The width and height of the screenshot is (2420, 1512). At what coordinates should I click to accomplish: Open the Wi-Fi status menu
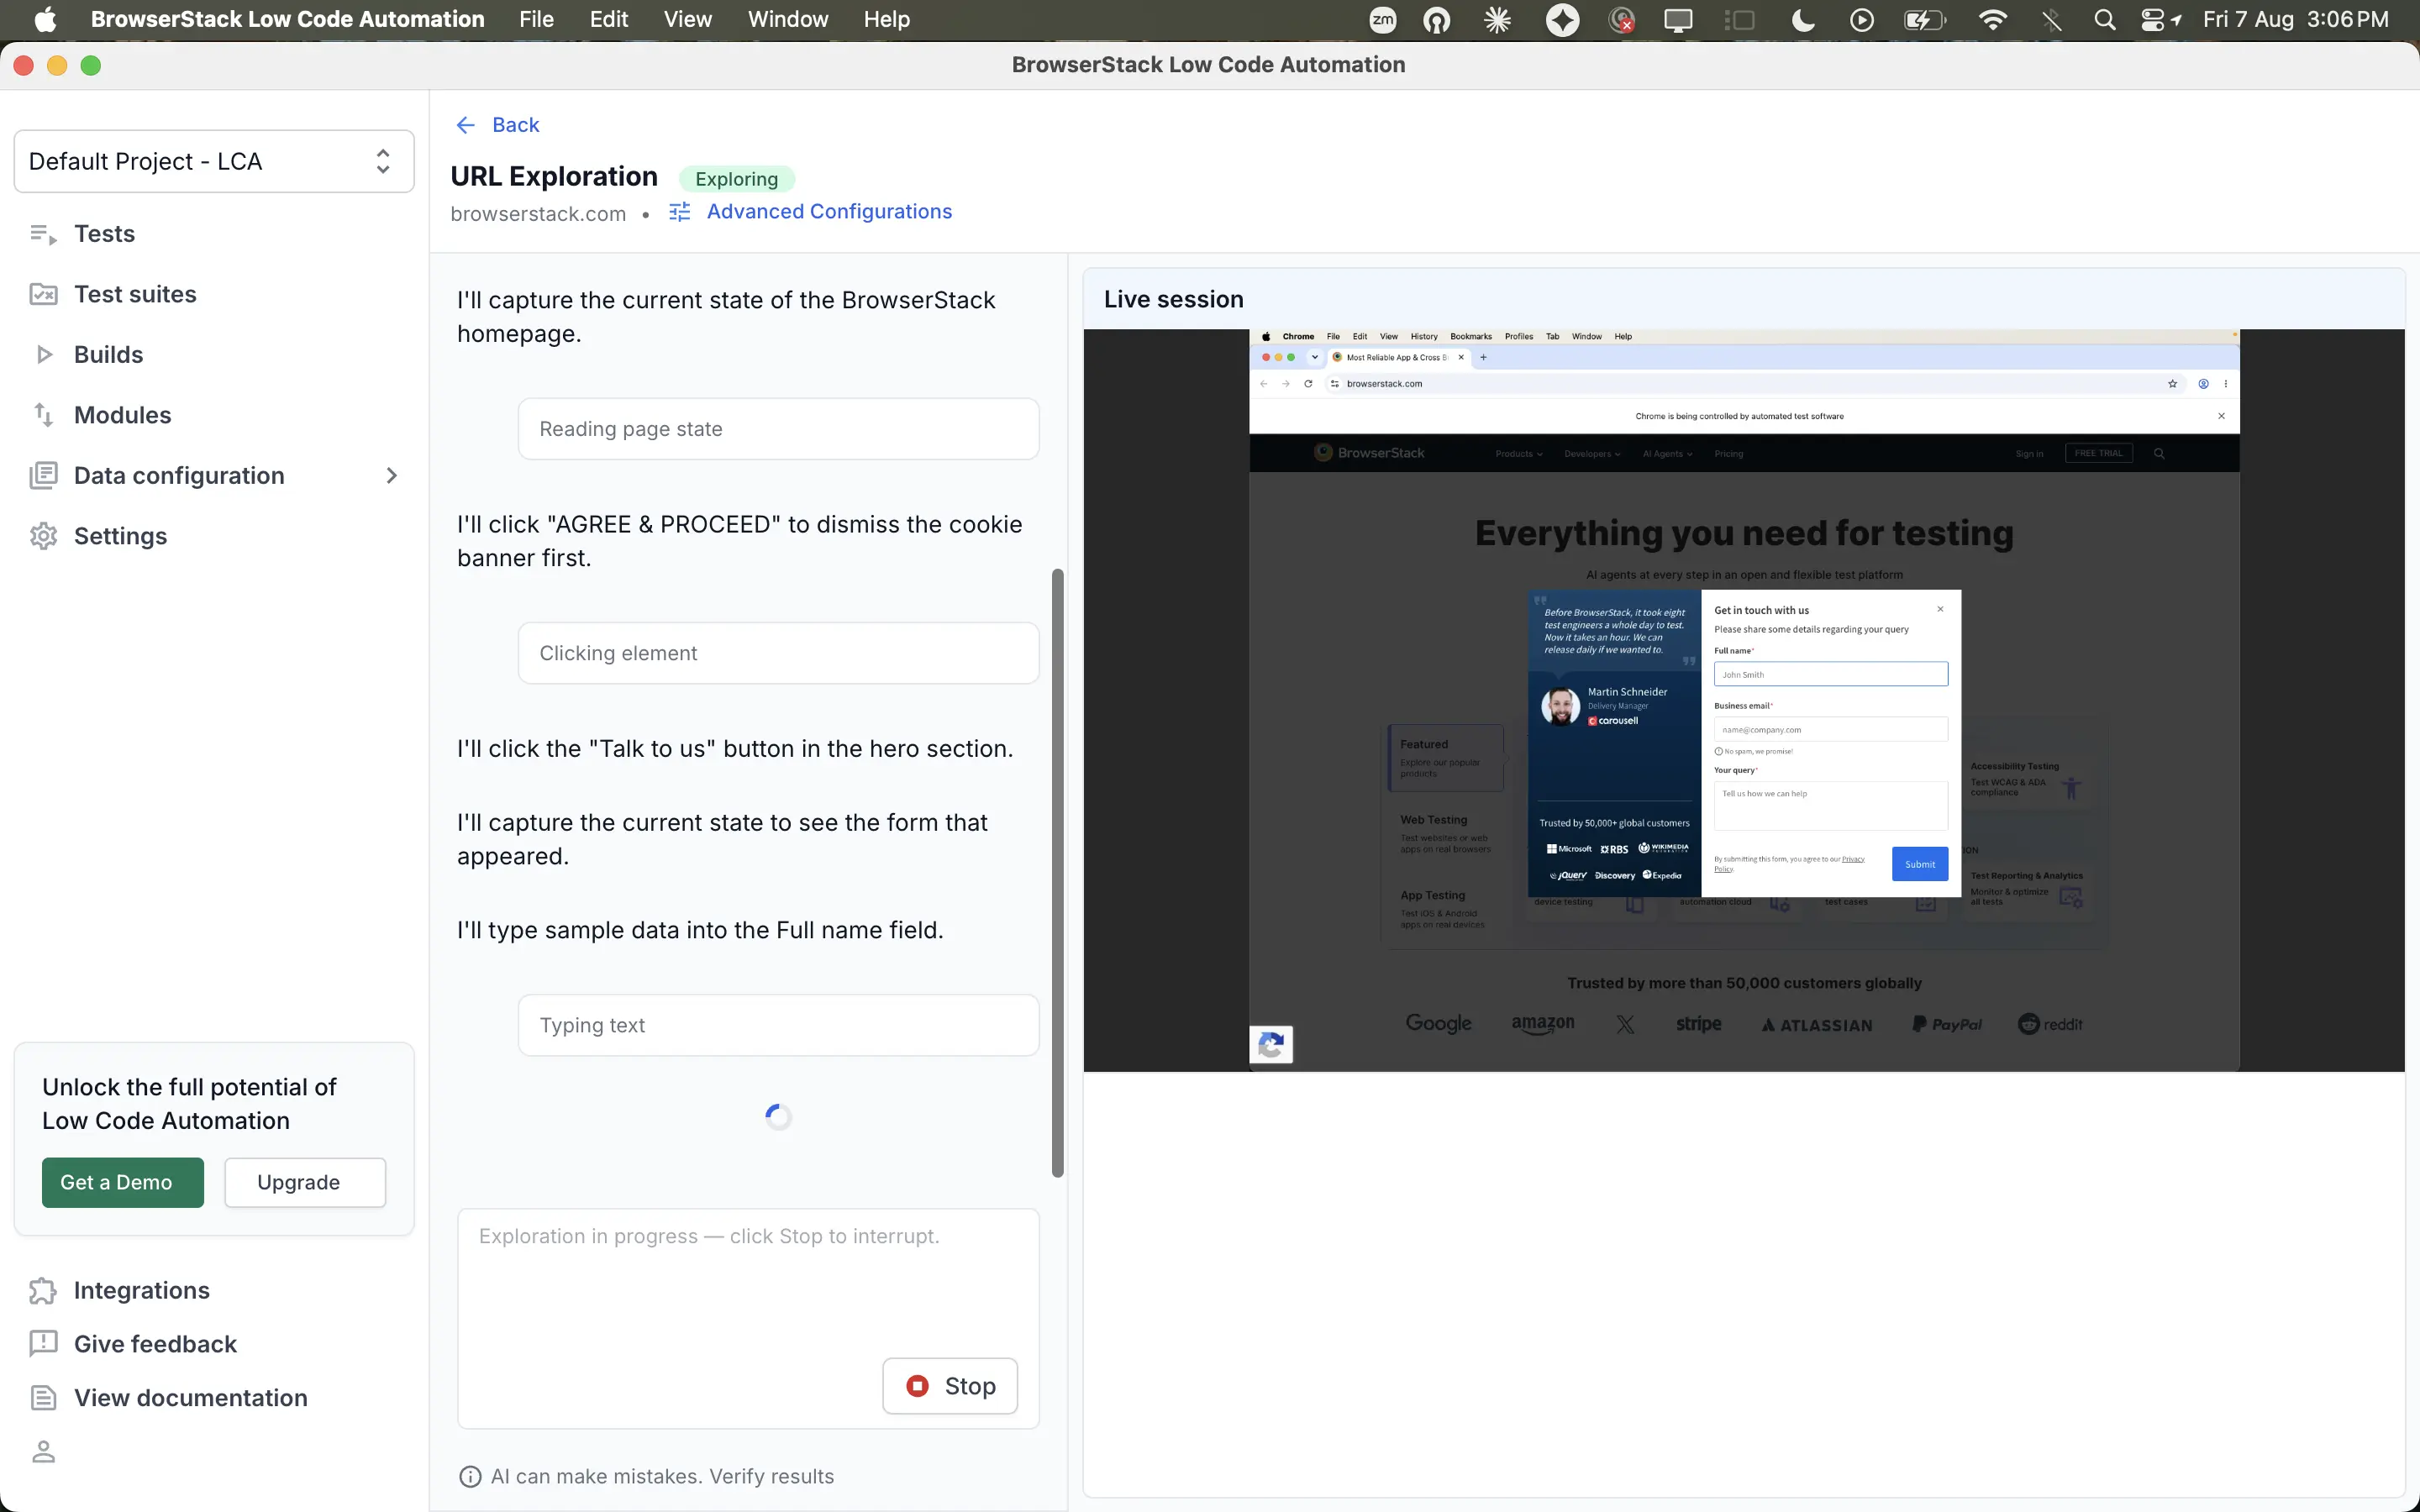click(x=1992, y=20)
